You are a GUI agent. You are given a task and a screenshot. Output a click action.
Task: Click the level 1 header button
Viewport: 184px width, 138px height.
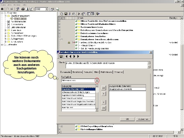pos(59,18)
